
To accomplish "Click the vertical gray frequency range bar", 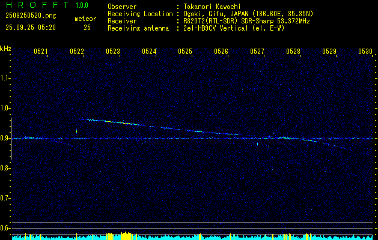I will 11,139.
